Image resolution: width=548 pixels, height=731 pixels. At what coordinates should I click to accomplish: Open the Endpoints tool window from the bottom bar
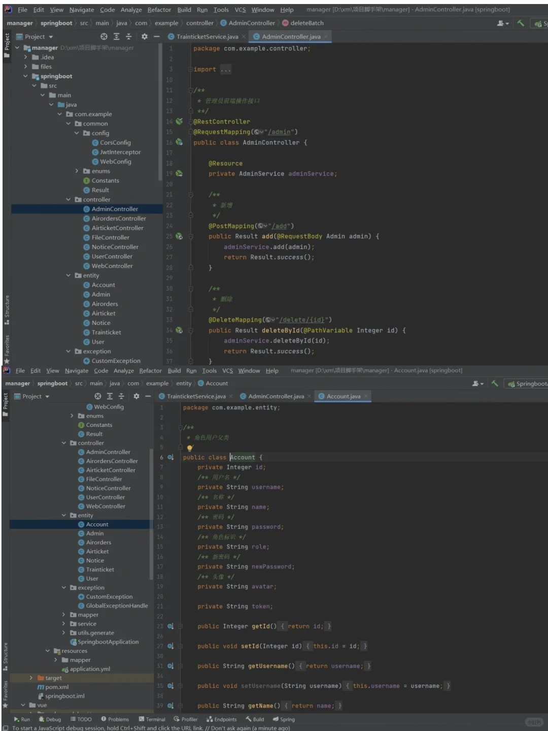[x=222, y=719]
